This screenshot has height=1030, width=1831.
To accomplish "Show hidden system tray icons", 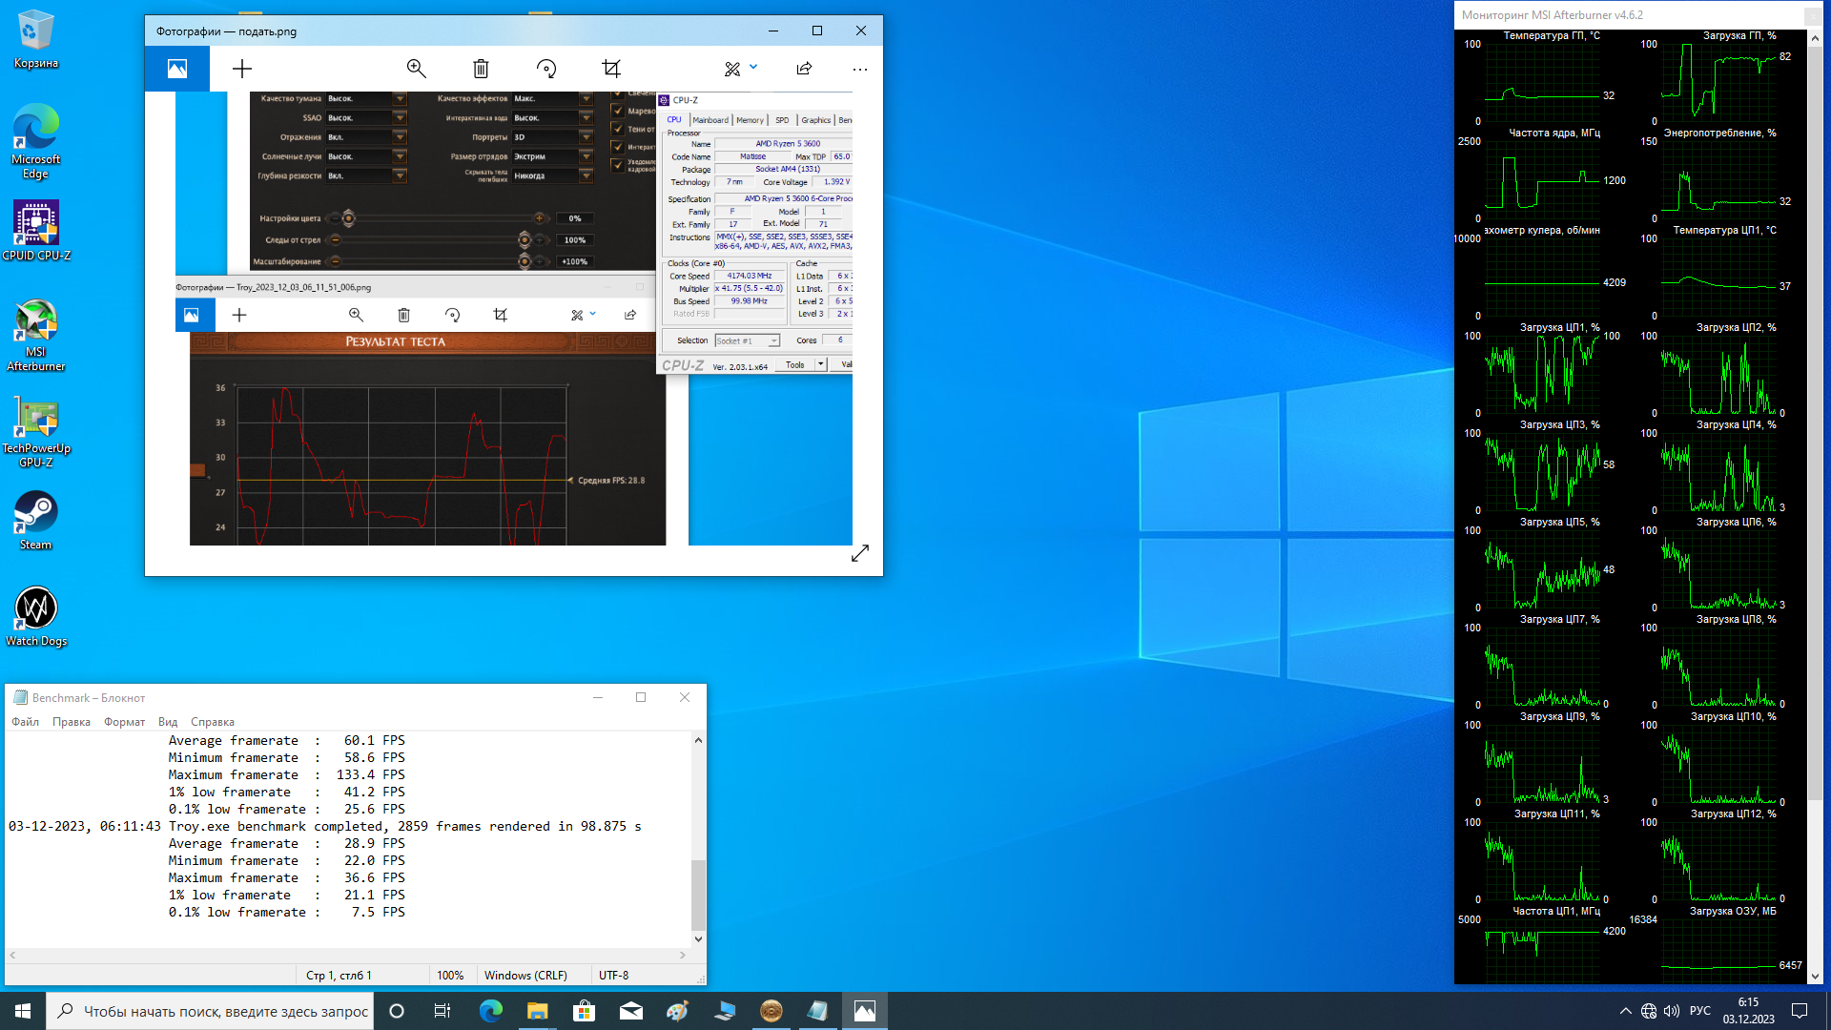I will click(x=1625, y=1011).
